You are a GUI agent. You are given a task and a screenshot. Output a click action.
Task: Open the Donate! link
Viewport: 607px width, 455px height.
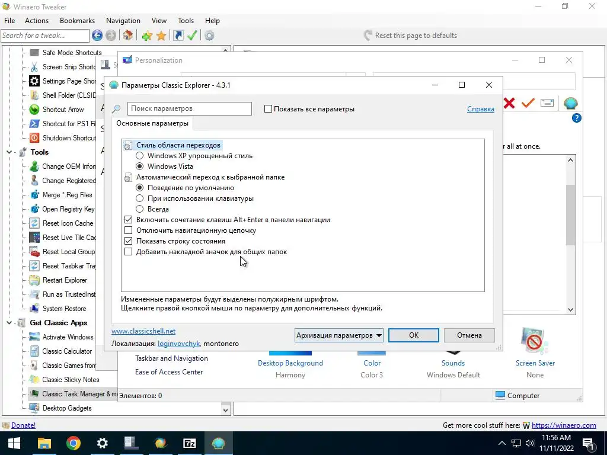coord(23,425)
